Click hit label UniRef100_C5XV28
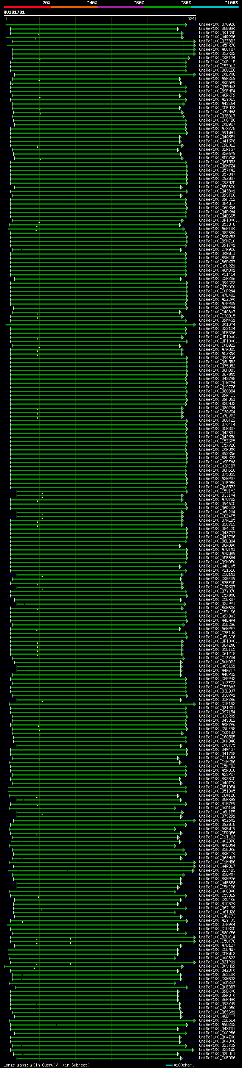 (x=217, y=445)
